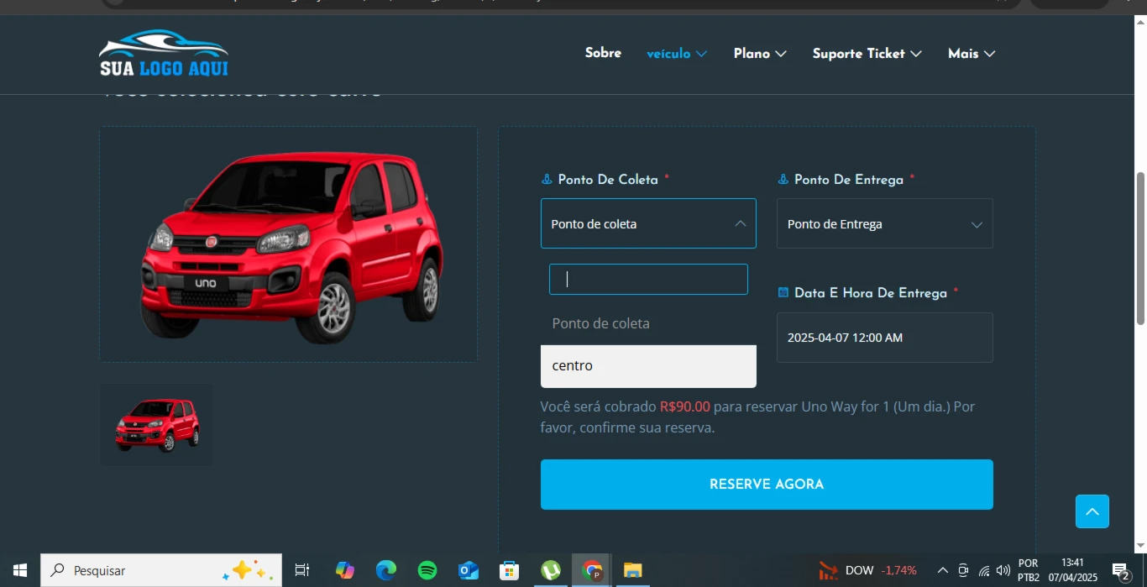Screen dimensions: 1147x587
Task: Open Microsoft Edge from the taskbar
Action: point(385,570)
